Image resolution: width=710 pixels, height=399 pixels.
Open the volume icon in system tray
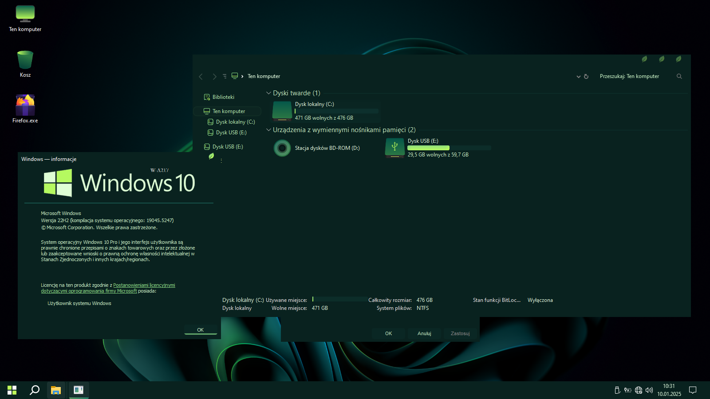coord(649,390)
